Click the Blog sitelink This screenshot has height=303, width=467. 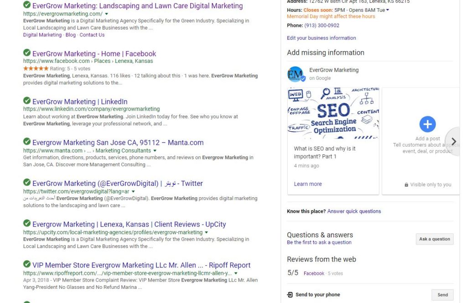(x=71, y=35)
